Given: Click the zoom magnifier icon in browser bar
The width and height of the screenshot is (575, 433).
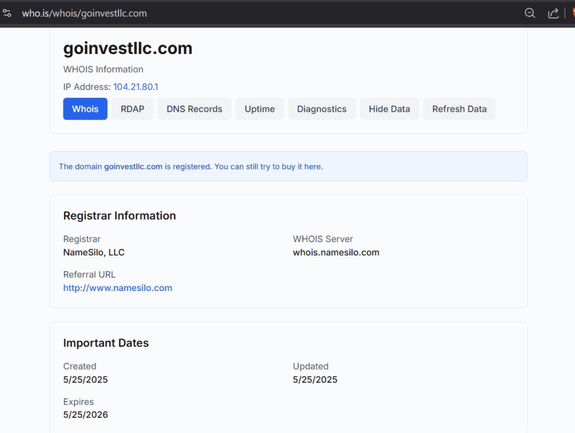Looking at the screenshot, I should click(530, 13).
